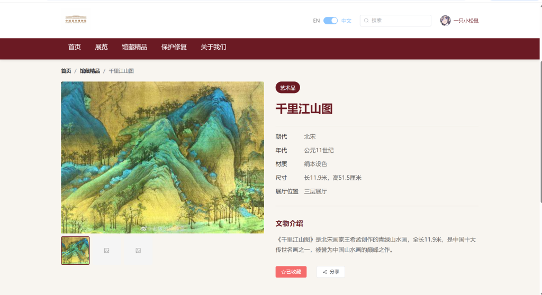Viewport: 542px width, 295px height.
Task: Open the 保护修复 navigation item
Action: (174, 47)
